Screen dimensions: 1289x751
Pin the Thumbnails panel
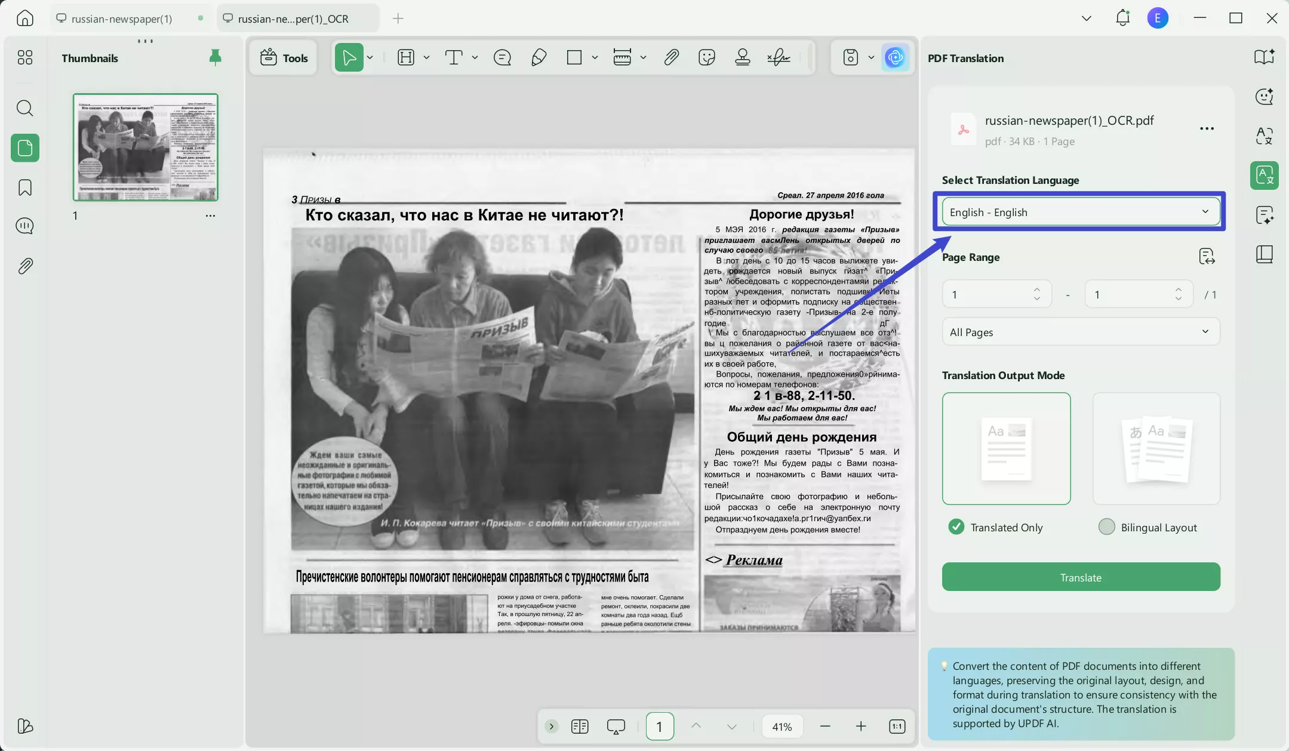click(x=215, y=57)
